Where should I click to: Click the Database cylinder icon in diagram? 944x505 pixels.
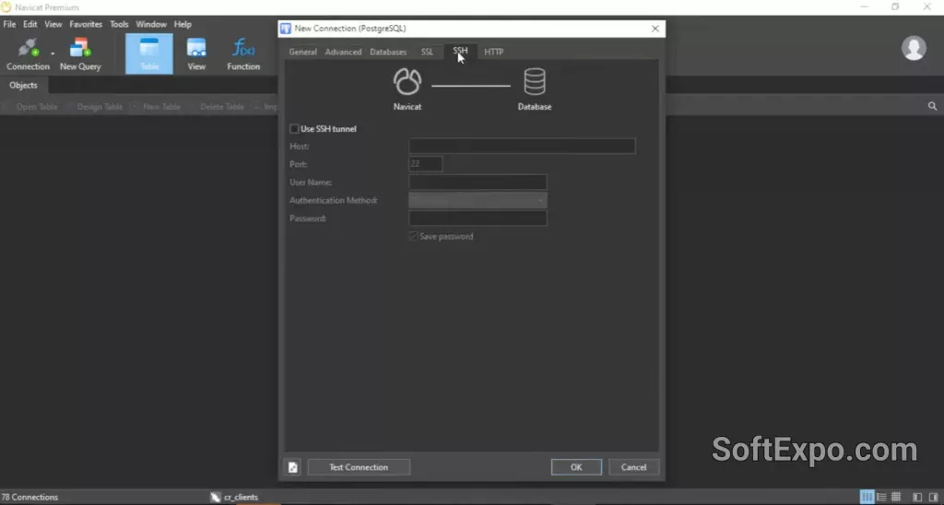click(x=535, y=81)
